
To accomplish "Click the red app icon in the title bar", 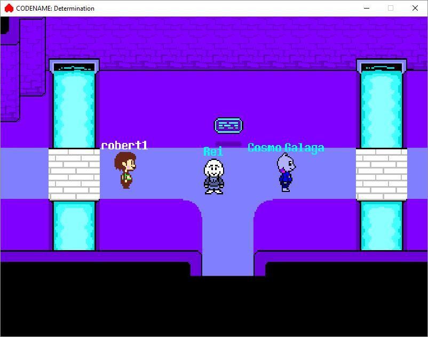I will [9, 8].
